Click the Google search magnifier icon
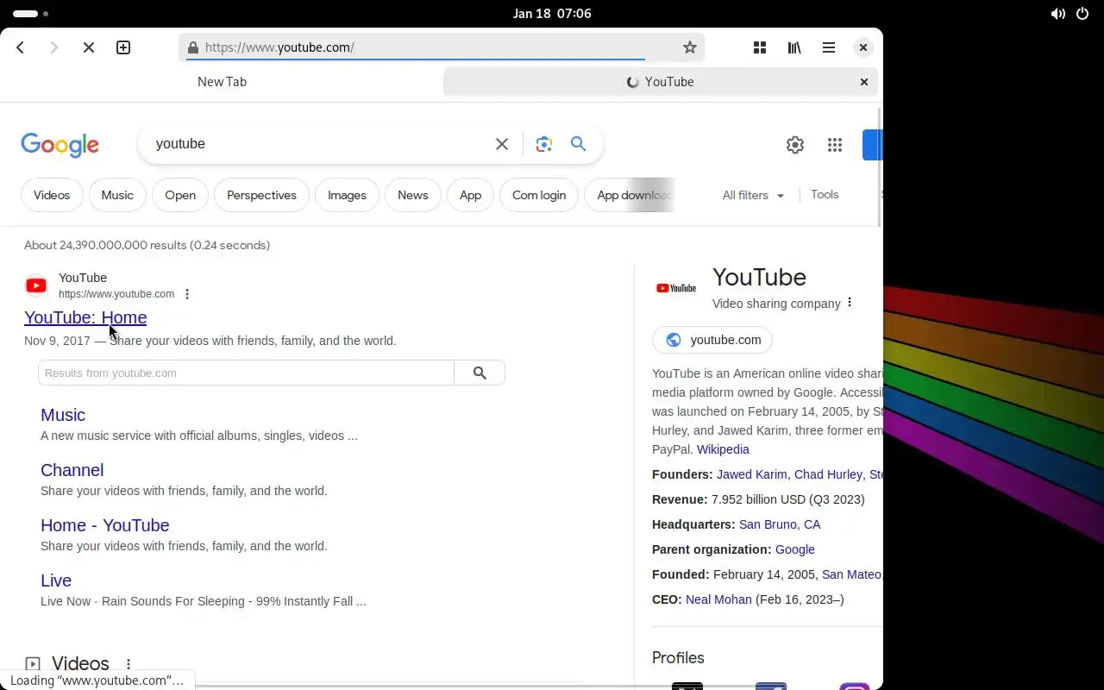Image resolution: width=1104 pixels, height=690 pixels. pos(578,144)
